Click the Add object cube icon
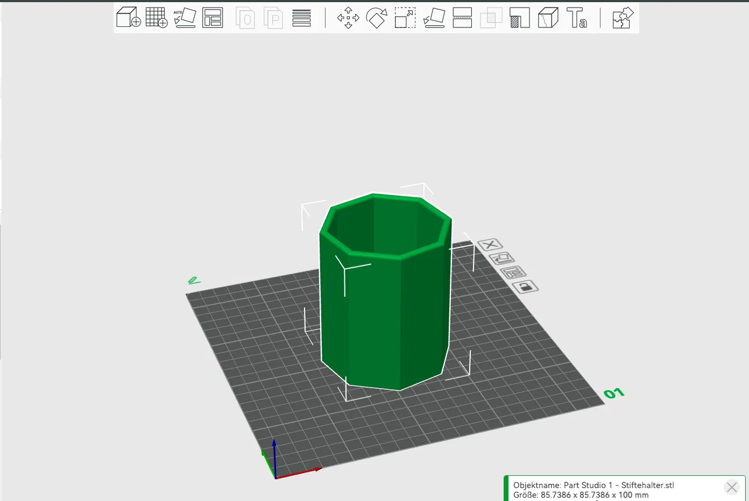This screenshot has width=749, height=501. (x=129, y=18)
